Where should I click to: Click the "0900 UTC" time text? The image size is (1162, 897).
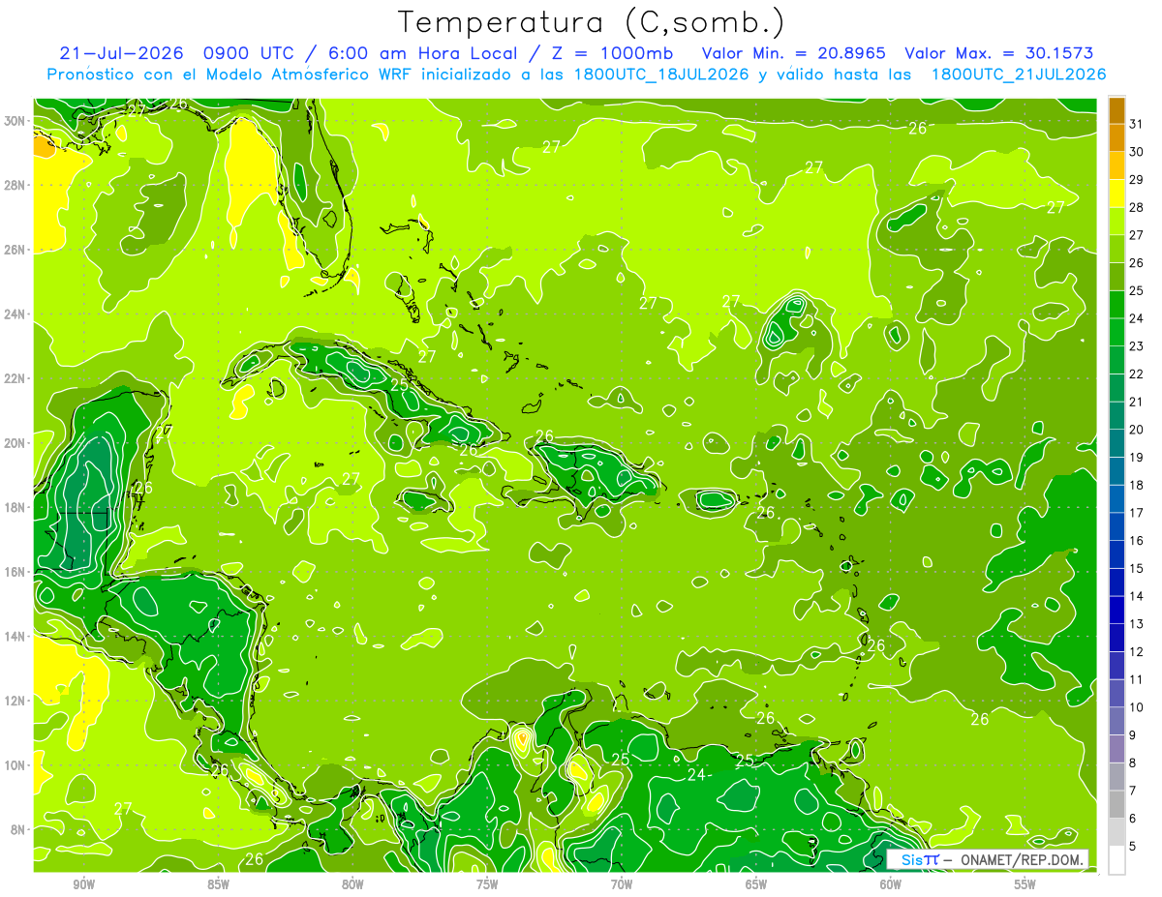pyautogui.click(x=251, y=53)
